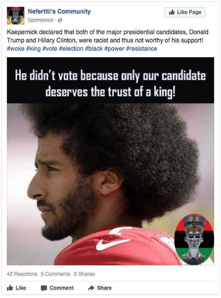
Task: Open the #vote hashtag
Action: [x=50, y=49]
